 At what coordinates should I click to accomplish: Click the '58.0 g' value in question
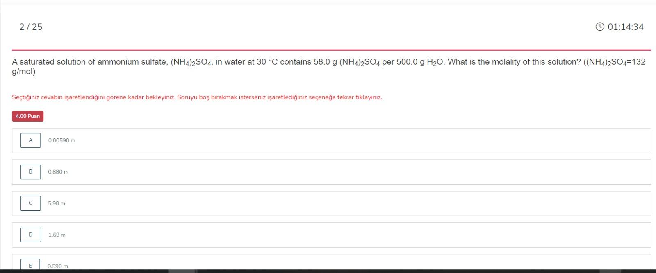tap(325, 62)
